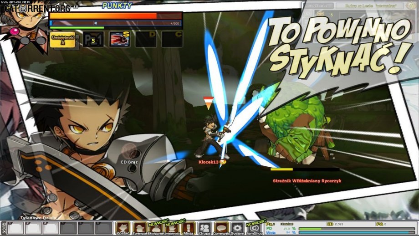The image size is (419, 236).
Task: Click the PD experience bar at 19.0%
Action: click(x=357, y=229)
